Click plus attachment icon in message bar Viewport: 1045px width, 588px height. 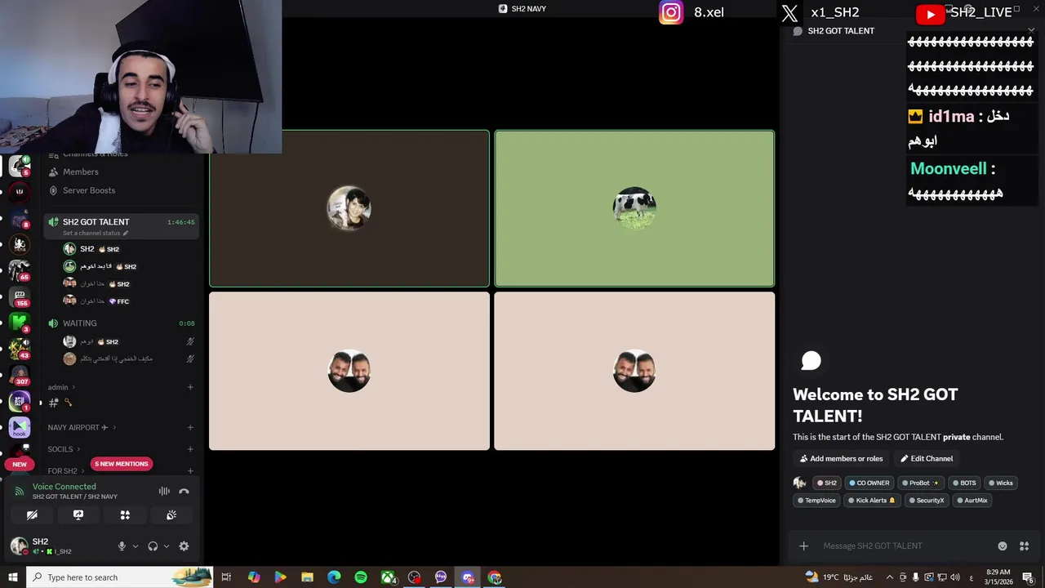coord(803,546)
